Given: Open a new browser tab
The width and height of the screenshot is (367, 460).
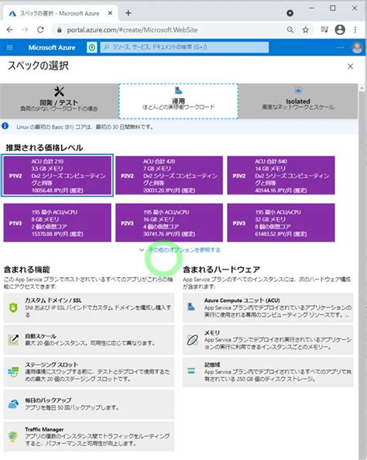Looking at the screenshot, I should pos(129,13).
